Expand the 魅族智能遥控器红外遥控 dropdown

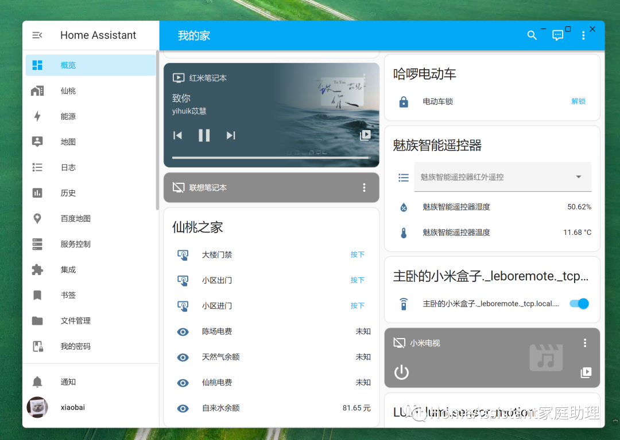pyautogui.click(x=502, y=177)
